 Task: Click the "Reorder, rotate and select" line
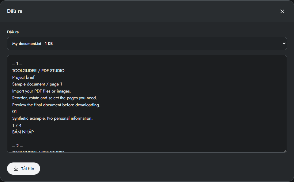pos(55,98)
